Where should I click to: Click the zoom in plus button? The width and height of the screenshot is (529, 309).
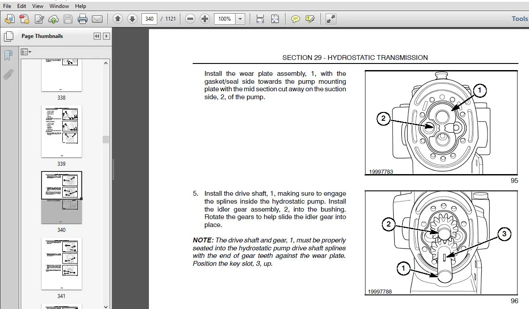tap(205, 19)
